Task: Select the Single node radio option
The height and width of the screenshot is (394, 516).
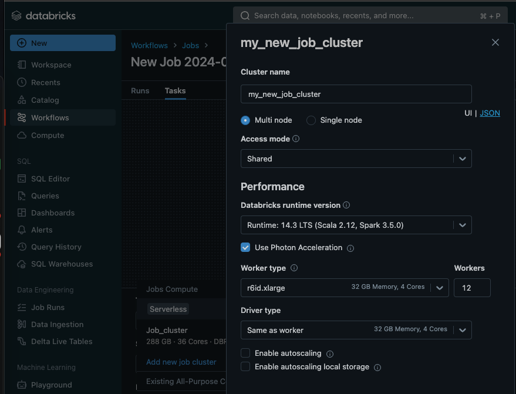Action: click(x=311, y=120)
